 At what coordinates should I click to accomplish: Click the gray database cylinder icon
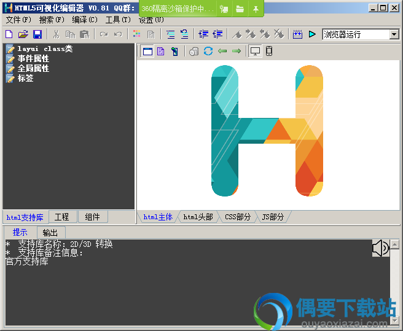coord(194,51)
